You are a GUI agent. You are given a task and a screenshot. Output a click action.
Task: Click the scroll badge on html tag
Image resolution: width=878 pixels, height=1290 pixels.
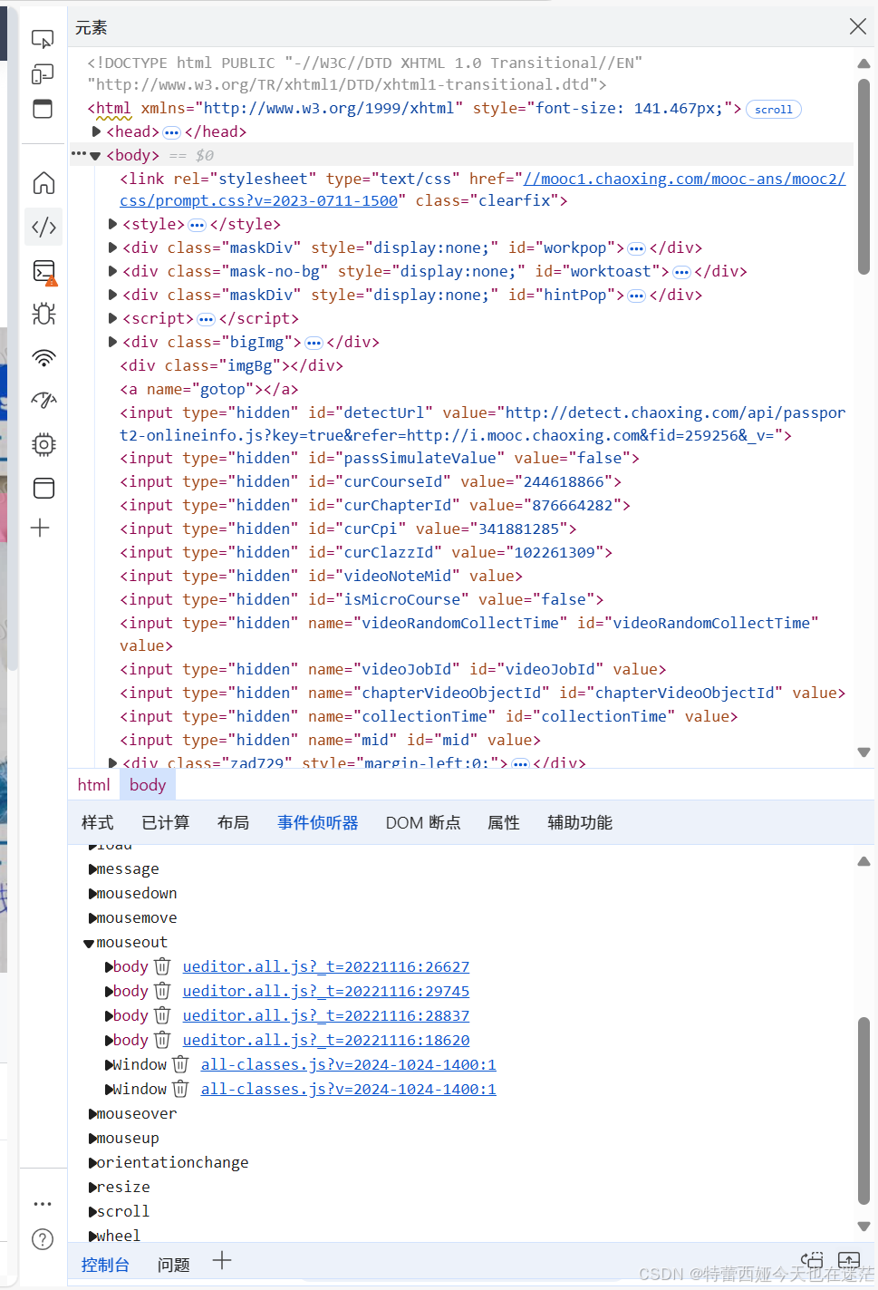click(774, 110)
